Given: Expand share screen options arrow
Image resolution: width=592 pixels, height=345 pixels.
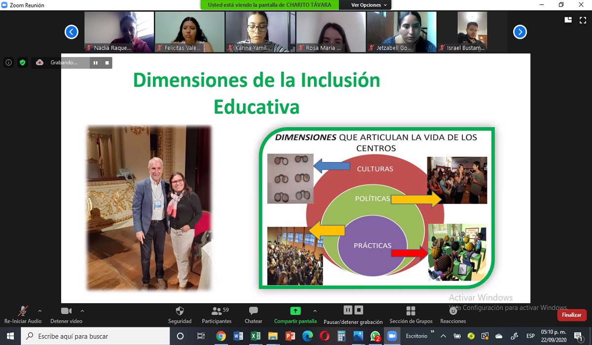Looking at the screenshot, I should 315,311.
